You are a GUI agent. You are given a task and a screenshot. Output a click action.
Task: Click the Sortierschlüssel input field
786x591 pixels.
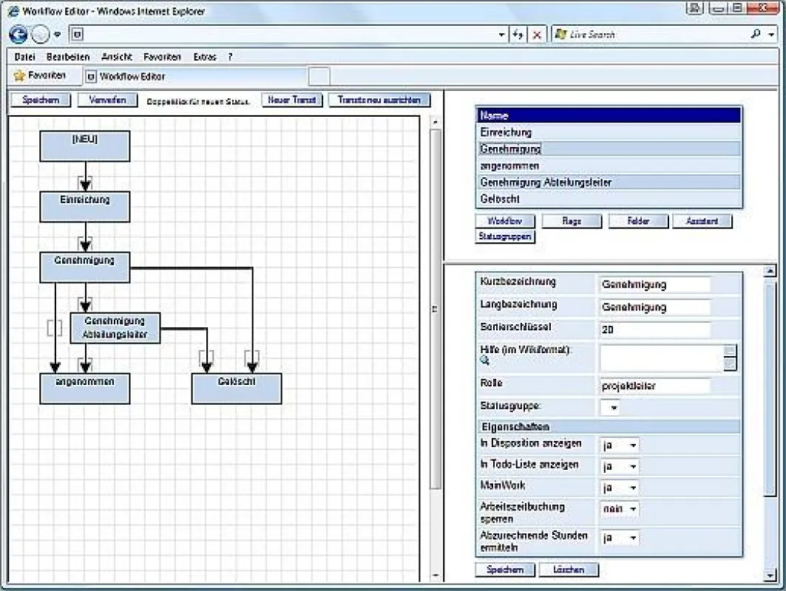coord(655,329)
